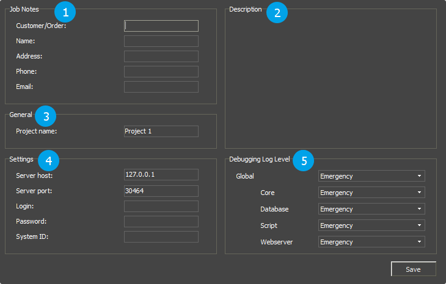This screenshot has height=284, width=446.
Task: Click the number 1 Job Notes marker
Action: (65, 10)
